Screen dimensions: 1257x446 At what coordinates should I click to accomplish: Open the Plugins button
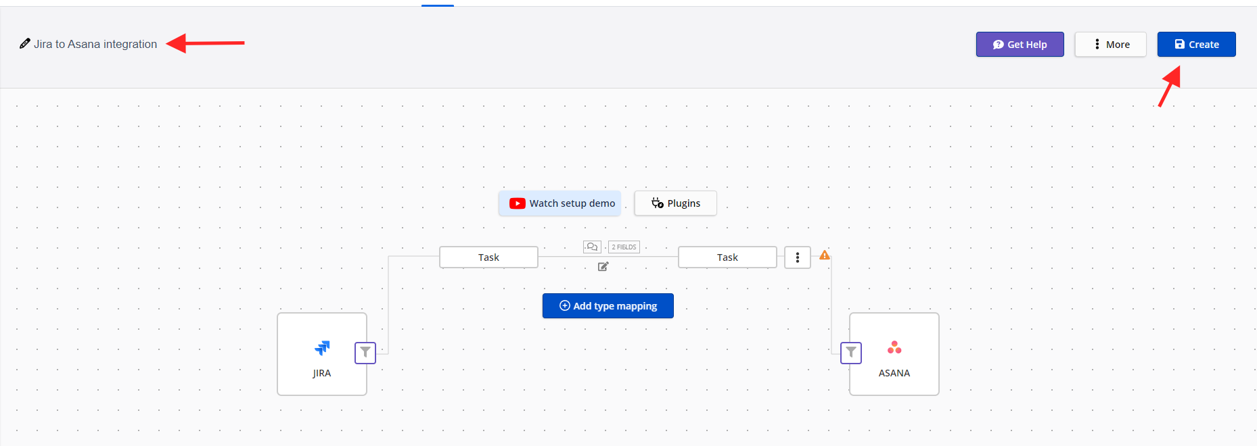[x=675, y=203]
